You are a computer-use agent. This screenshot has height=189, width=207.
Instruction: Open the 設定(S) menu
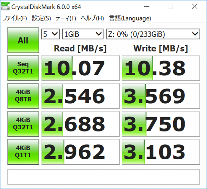[x=41, y=18]
